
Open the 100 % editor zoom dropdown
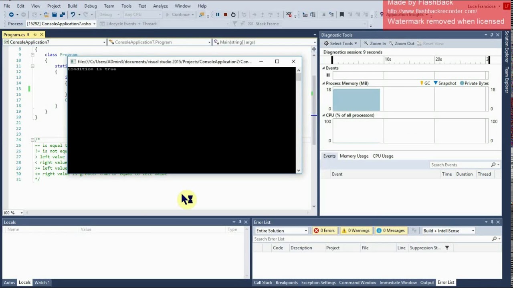[x=22, y=213]
